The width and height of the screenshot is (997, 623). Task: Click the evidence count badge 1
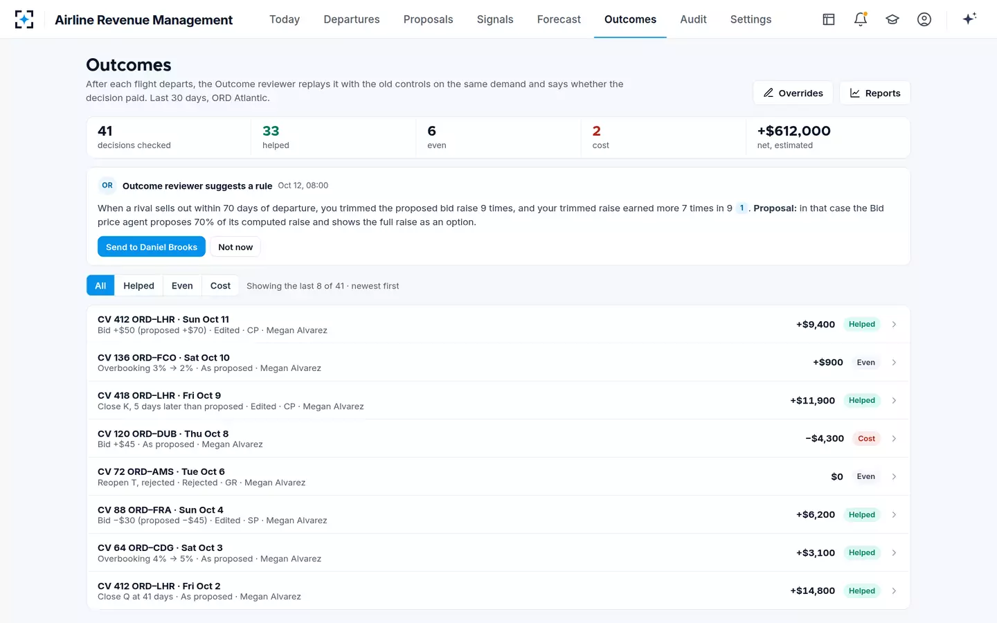click(742, 208)
